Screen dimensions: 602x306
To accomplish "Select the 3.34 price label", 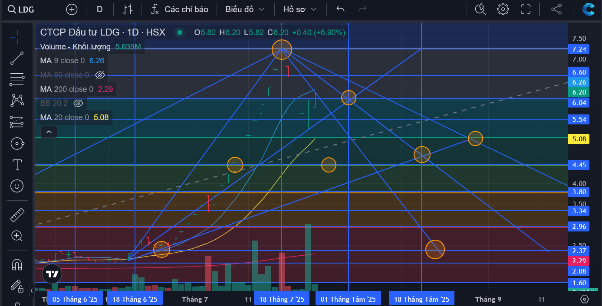I will [579, 211].
